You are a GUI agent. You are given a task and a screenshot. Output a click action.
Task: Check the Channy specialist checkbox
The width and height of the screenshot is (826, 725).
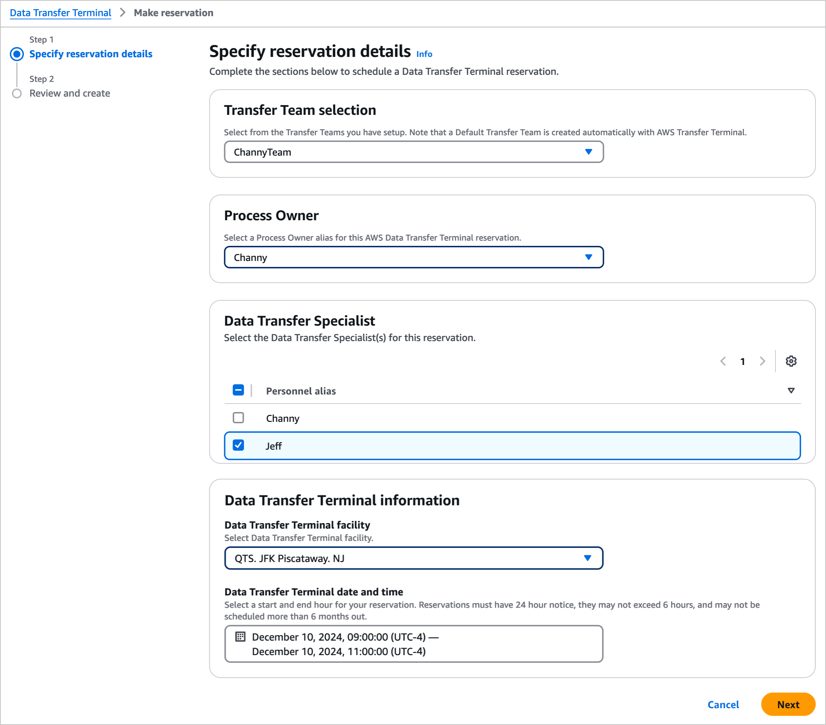pos(238,417)
